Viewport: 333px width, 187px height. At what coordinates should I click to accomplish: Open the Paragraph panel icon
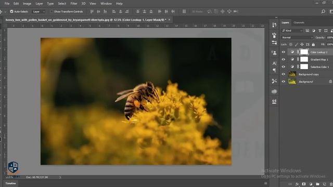tap(274, 71)
